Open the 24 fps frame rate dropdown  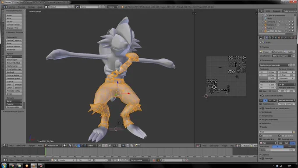click(287, 85)
